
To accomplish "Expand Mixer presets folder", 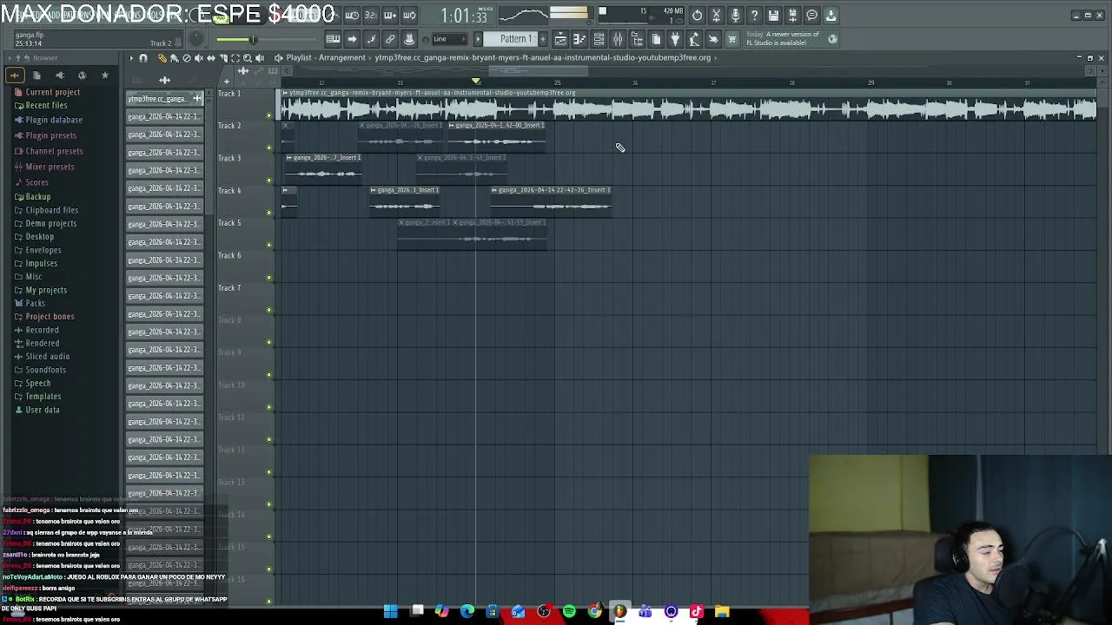I will [x=44, y=167].
